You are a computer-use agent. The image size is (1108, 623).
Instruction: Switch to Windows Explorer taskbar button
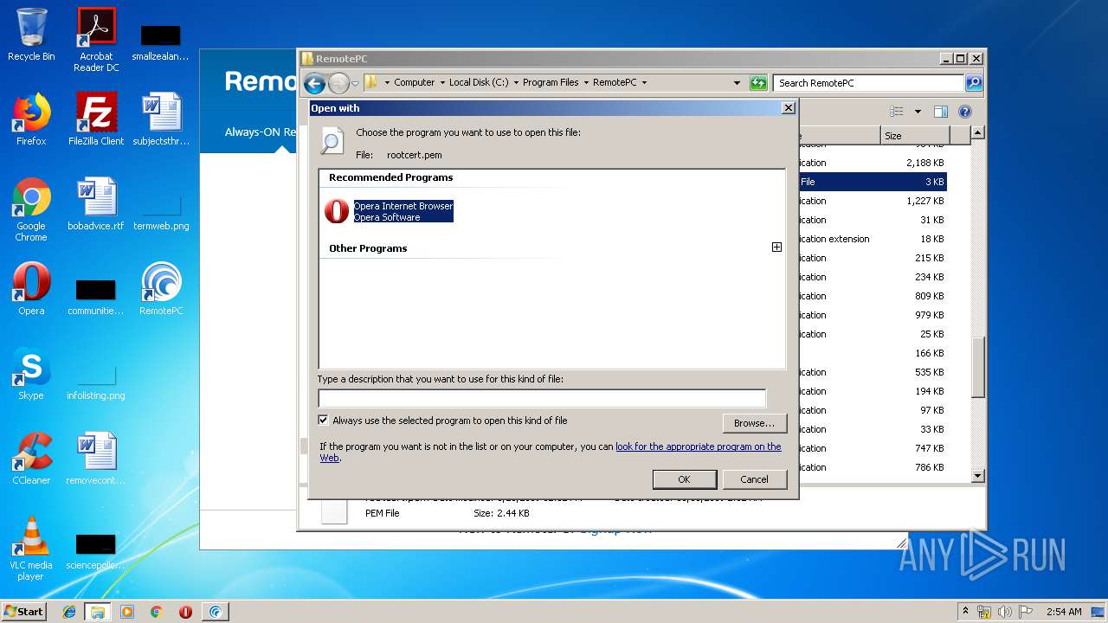coord(97,612)
